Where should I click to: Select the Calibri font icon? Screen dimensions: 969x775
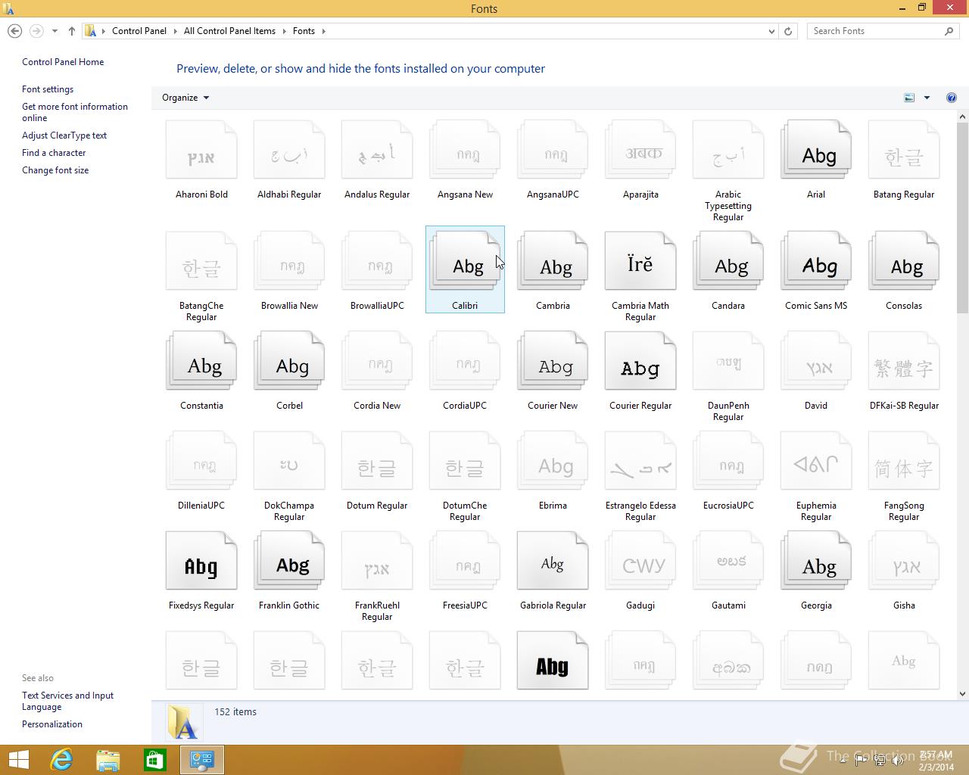pos(465,262)
